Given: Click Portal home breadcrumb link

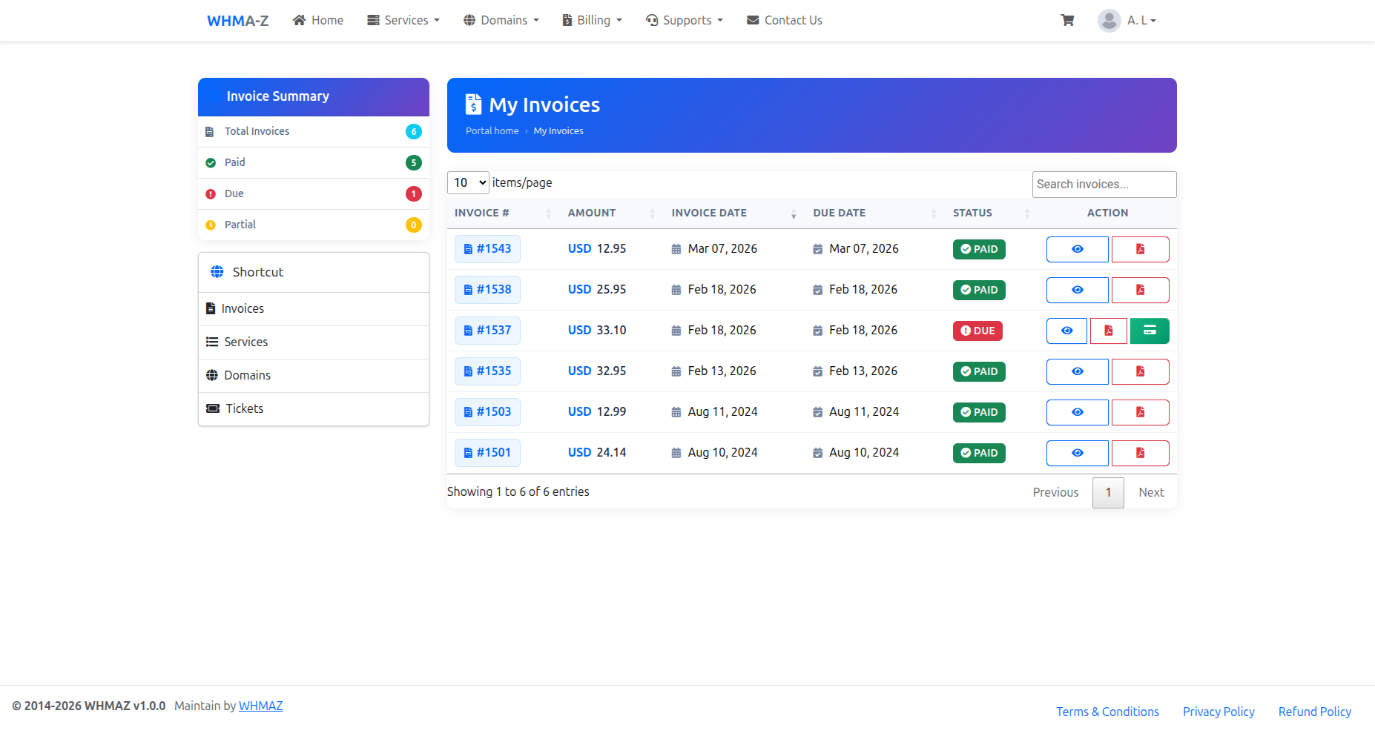Looking at the screenshot, I should click(492, 131).
